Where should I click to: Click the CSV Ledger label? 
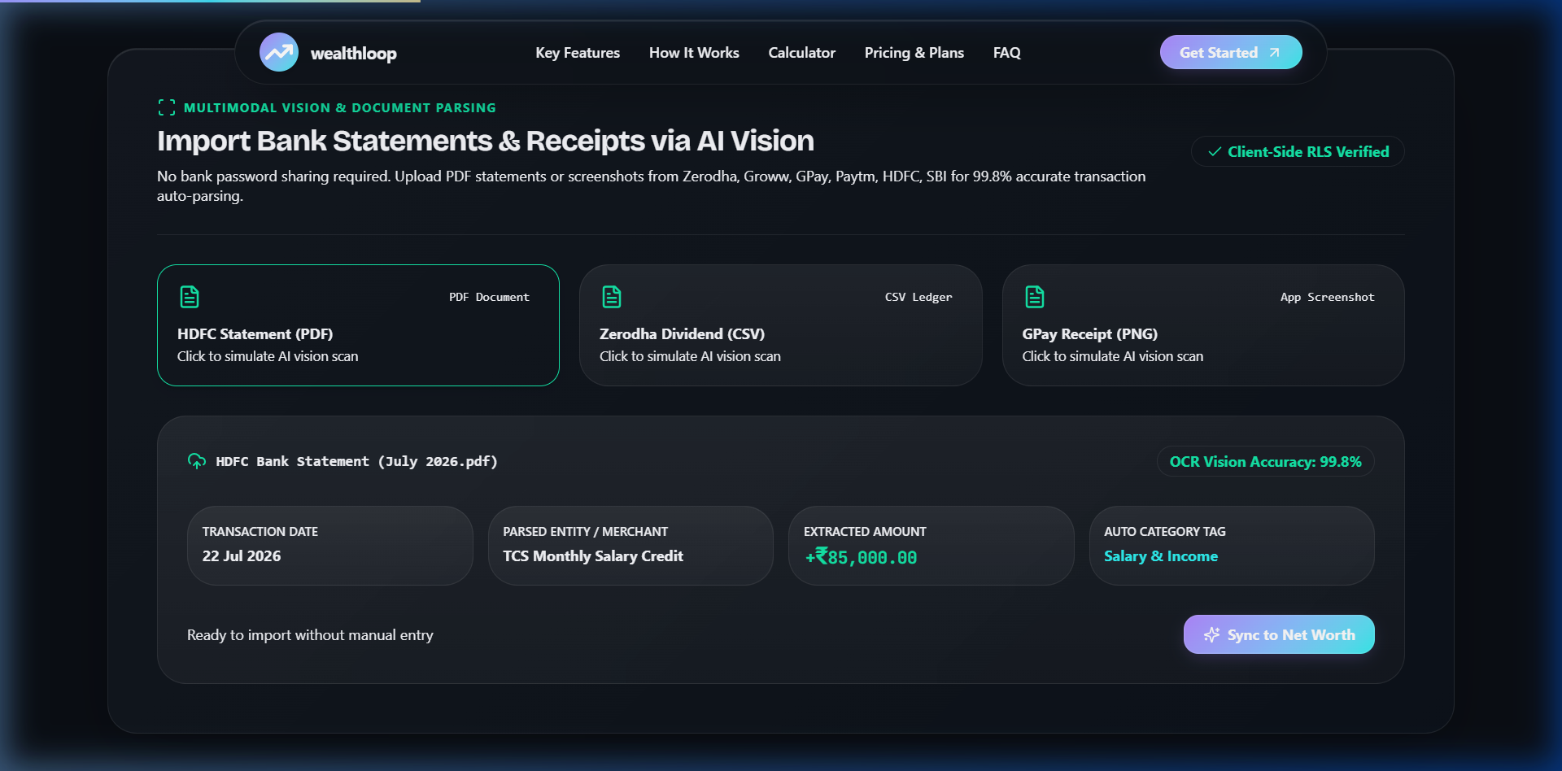pos(918,298)
